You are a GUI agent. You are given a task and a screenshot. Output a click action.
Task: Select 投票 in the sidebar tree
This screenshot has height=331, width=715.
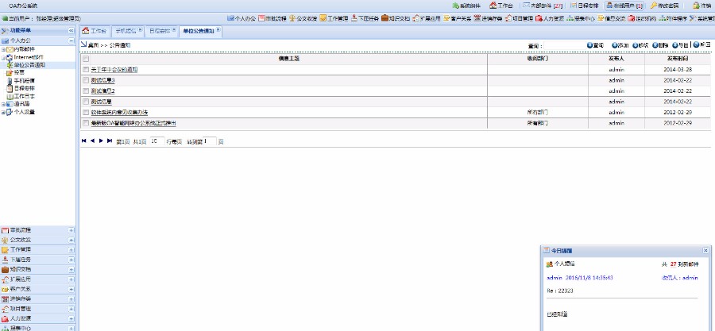19,73
